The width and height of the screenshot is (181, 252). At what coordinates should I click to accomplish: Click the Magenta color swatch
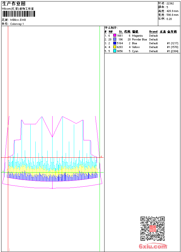pyautogui.click(x=115, y=35)
